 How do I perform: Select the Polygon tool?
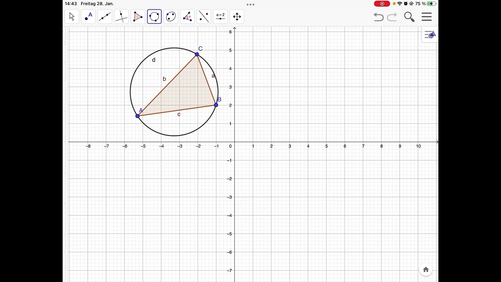(138, 16)
